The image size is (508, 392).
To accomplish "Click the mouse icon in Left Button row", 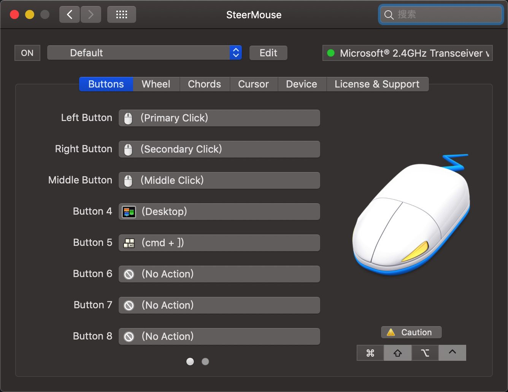I will 129,118.
